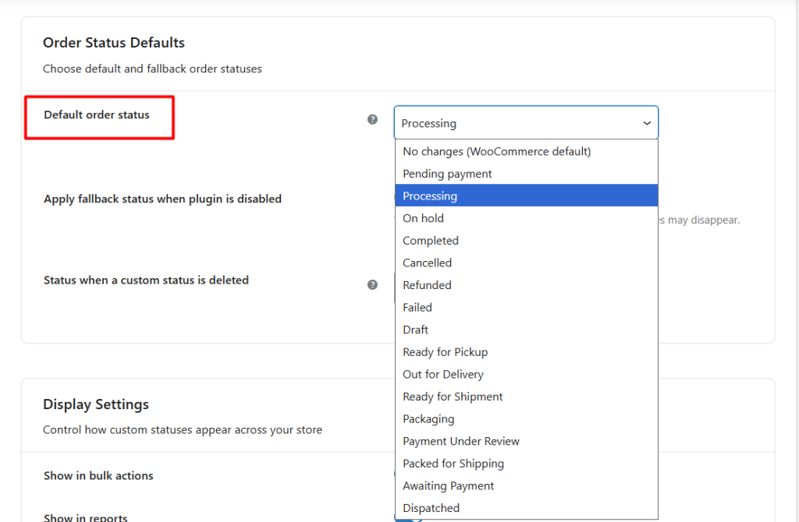The height and width of the screenshot is (522, 799).
Task: Select 'Refunded' from the list
Action: coord(427,285)
